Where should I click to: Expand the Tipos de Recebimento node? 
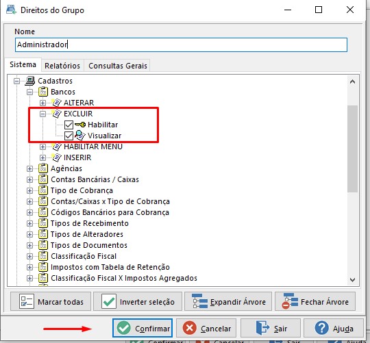click(x=29, y=223)
